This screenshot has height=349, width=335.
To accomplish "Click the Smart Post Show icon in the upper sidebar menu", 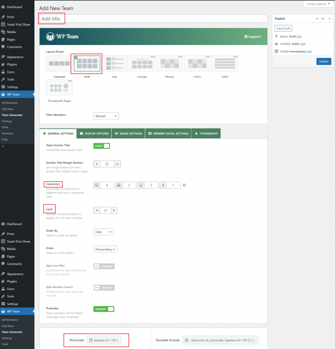I will tap(3, 24).
